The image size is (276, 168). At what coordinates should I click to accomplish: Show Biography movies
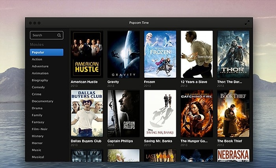tap(40, 80)
